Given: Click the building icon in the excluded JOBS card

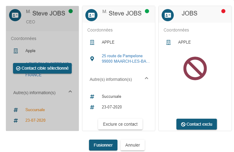Looking at the screenshot, I should tap(169, 42).
